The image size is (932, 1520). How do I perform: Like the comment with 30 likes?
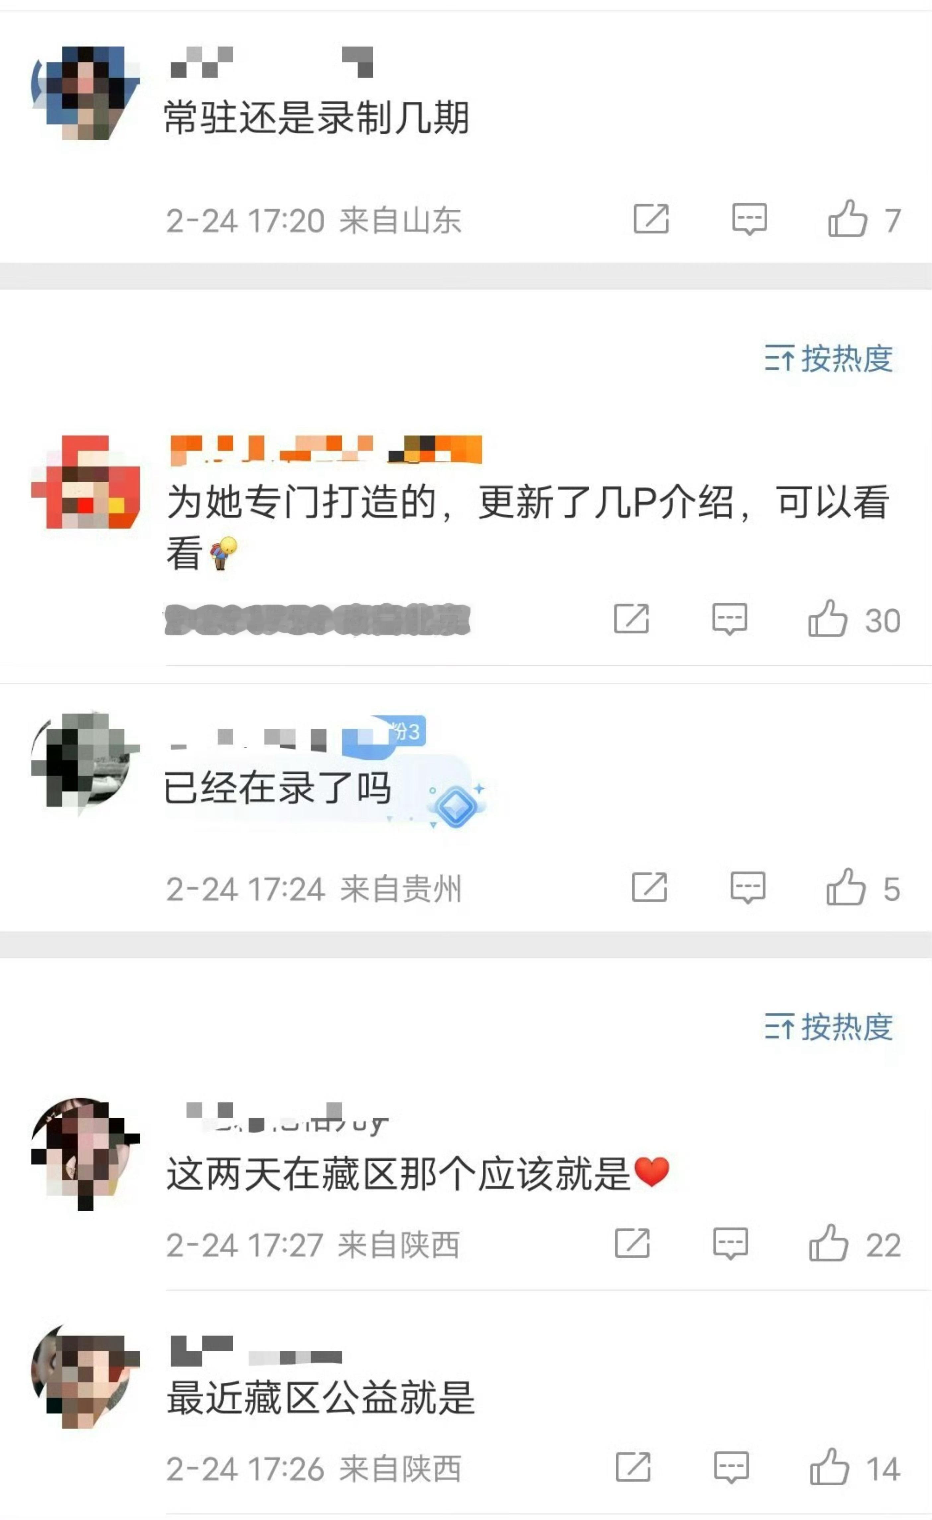tap(828, 619)
